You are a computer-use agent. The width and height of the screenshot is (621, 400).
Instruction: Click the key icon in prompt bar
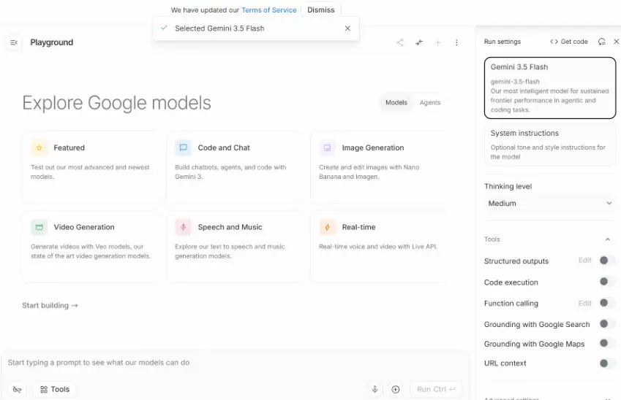[x=17, y=389]
